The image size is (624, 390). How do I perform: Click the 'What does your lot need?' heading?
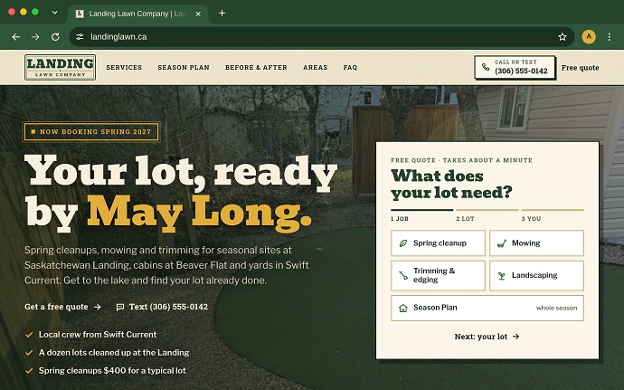point(451,184)
